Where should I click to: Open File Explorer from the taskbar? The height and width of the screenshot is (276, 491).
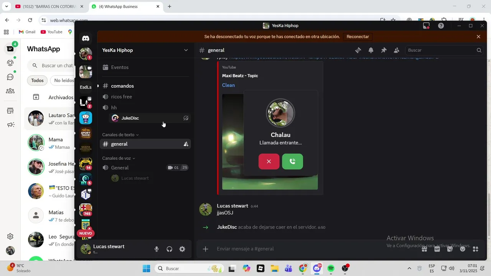pyautogui.click(x=274, y=268)
